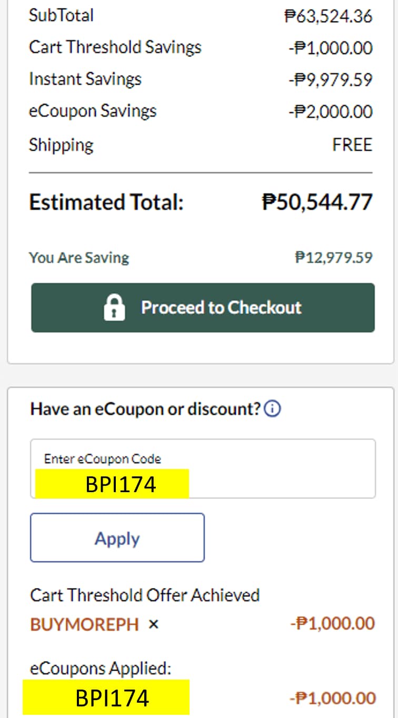Click the eCoupon Savings amount -₱2,000.00

tap(330, 112)
